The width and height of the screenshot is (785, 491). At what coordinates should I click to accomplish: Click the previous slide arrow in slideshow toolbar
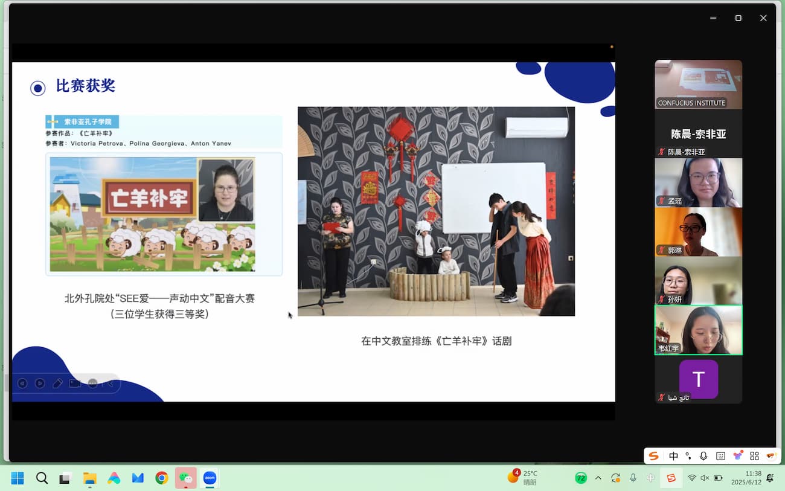point(22,383)
